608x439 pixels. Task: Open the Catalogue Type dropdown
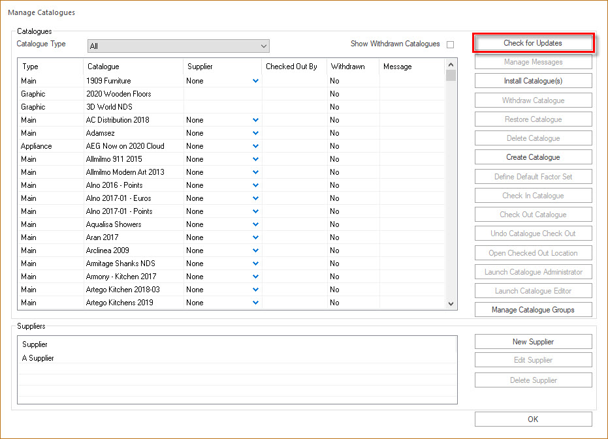(x=264, y=46)
